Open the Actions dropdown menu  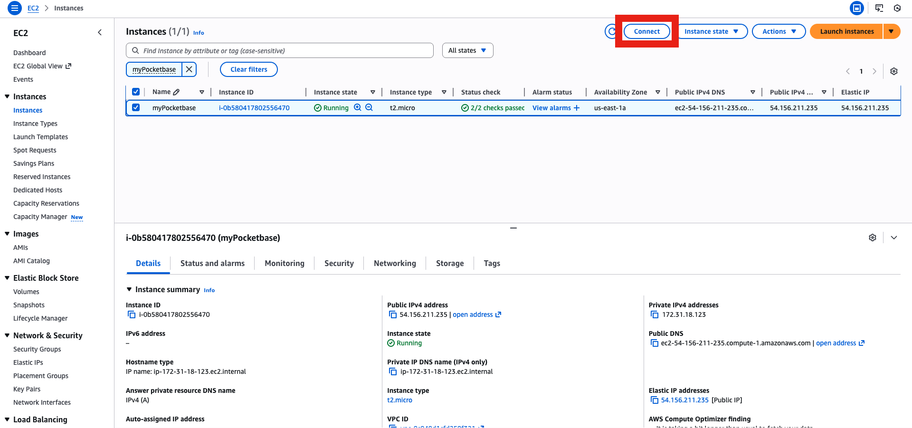coord(778,31)
